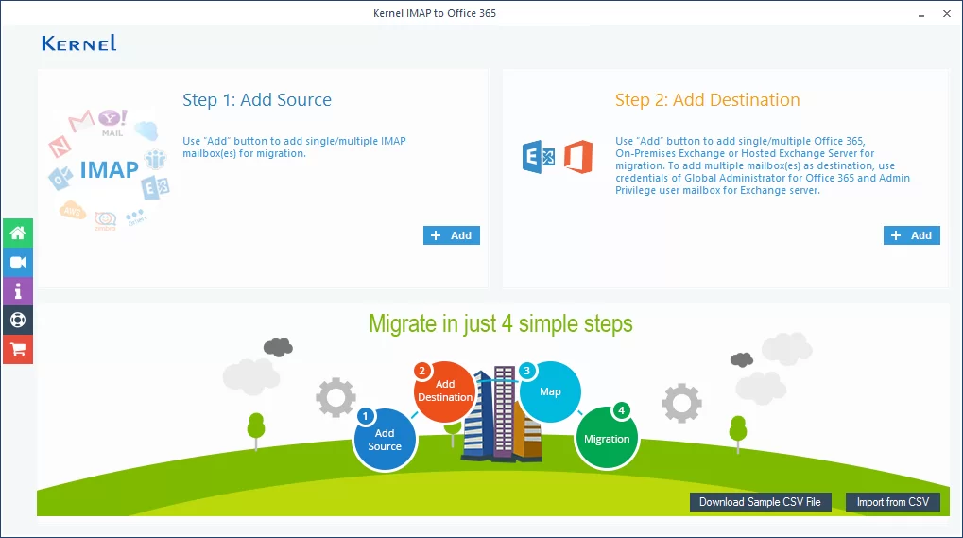Open the Home icon in left sidebar
This screenshot has width=963, height=538.
click(x=17, y=233)
